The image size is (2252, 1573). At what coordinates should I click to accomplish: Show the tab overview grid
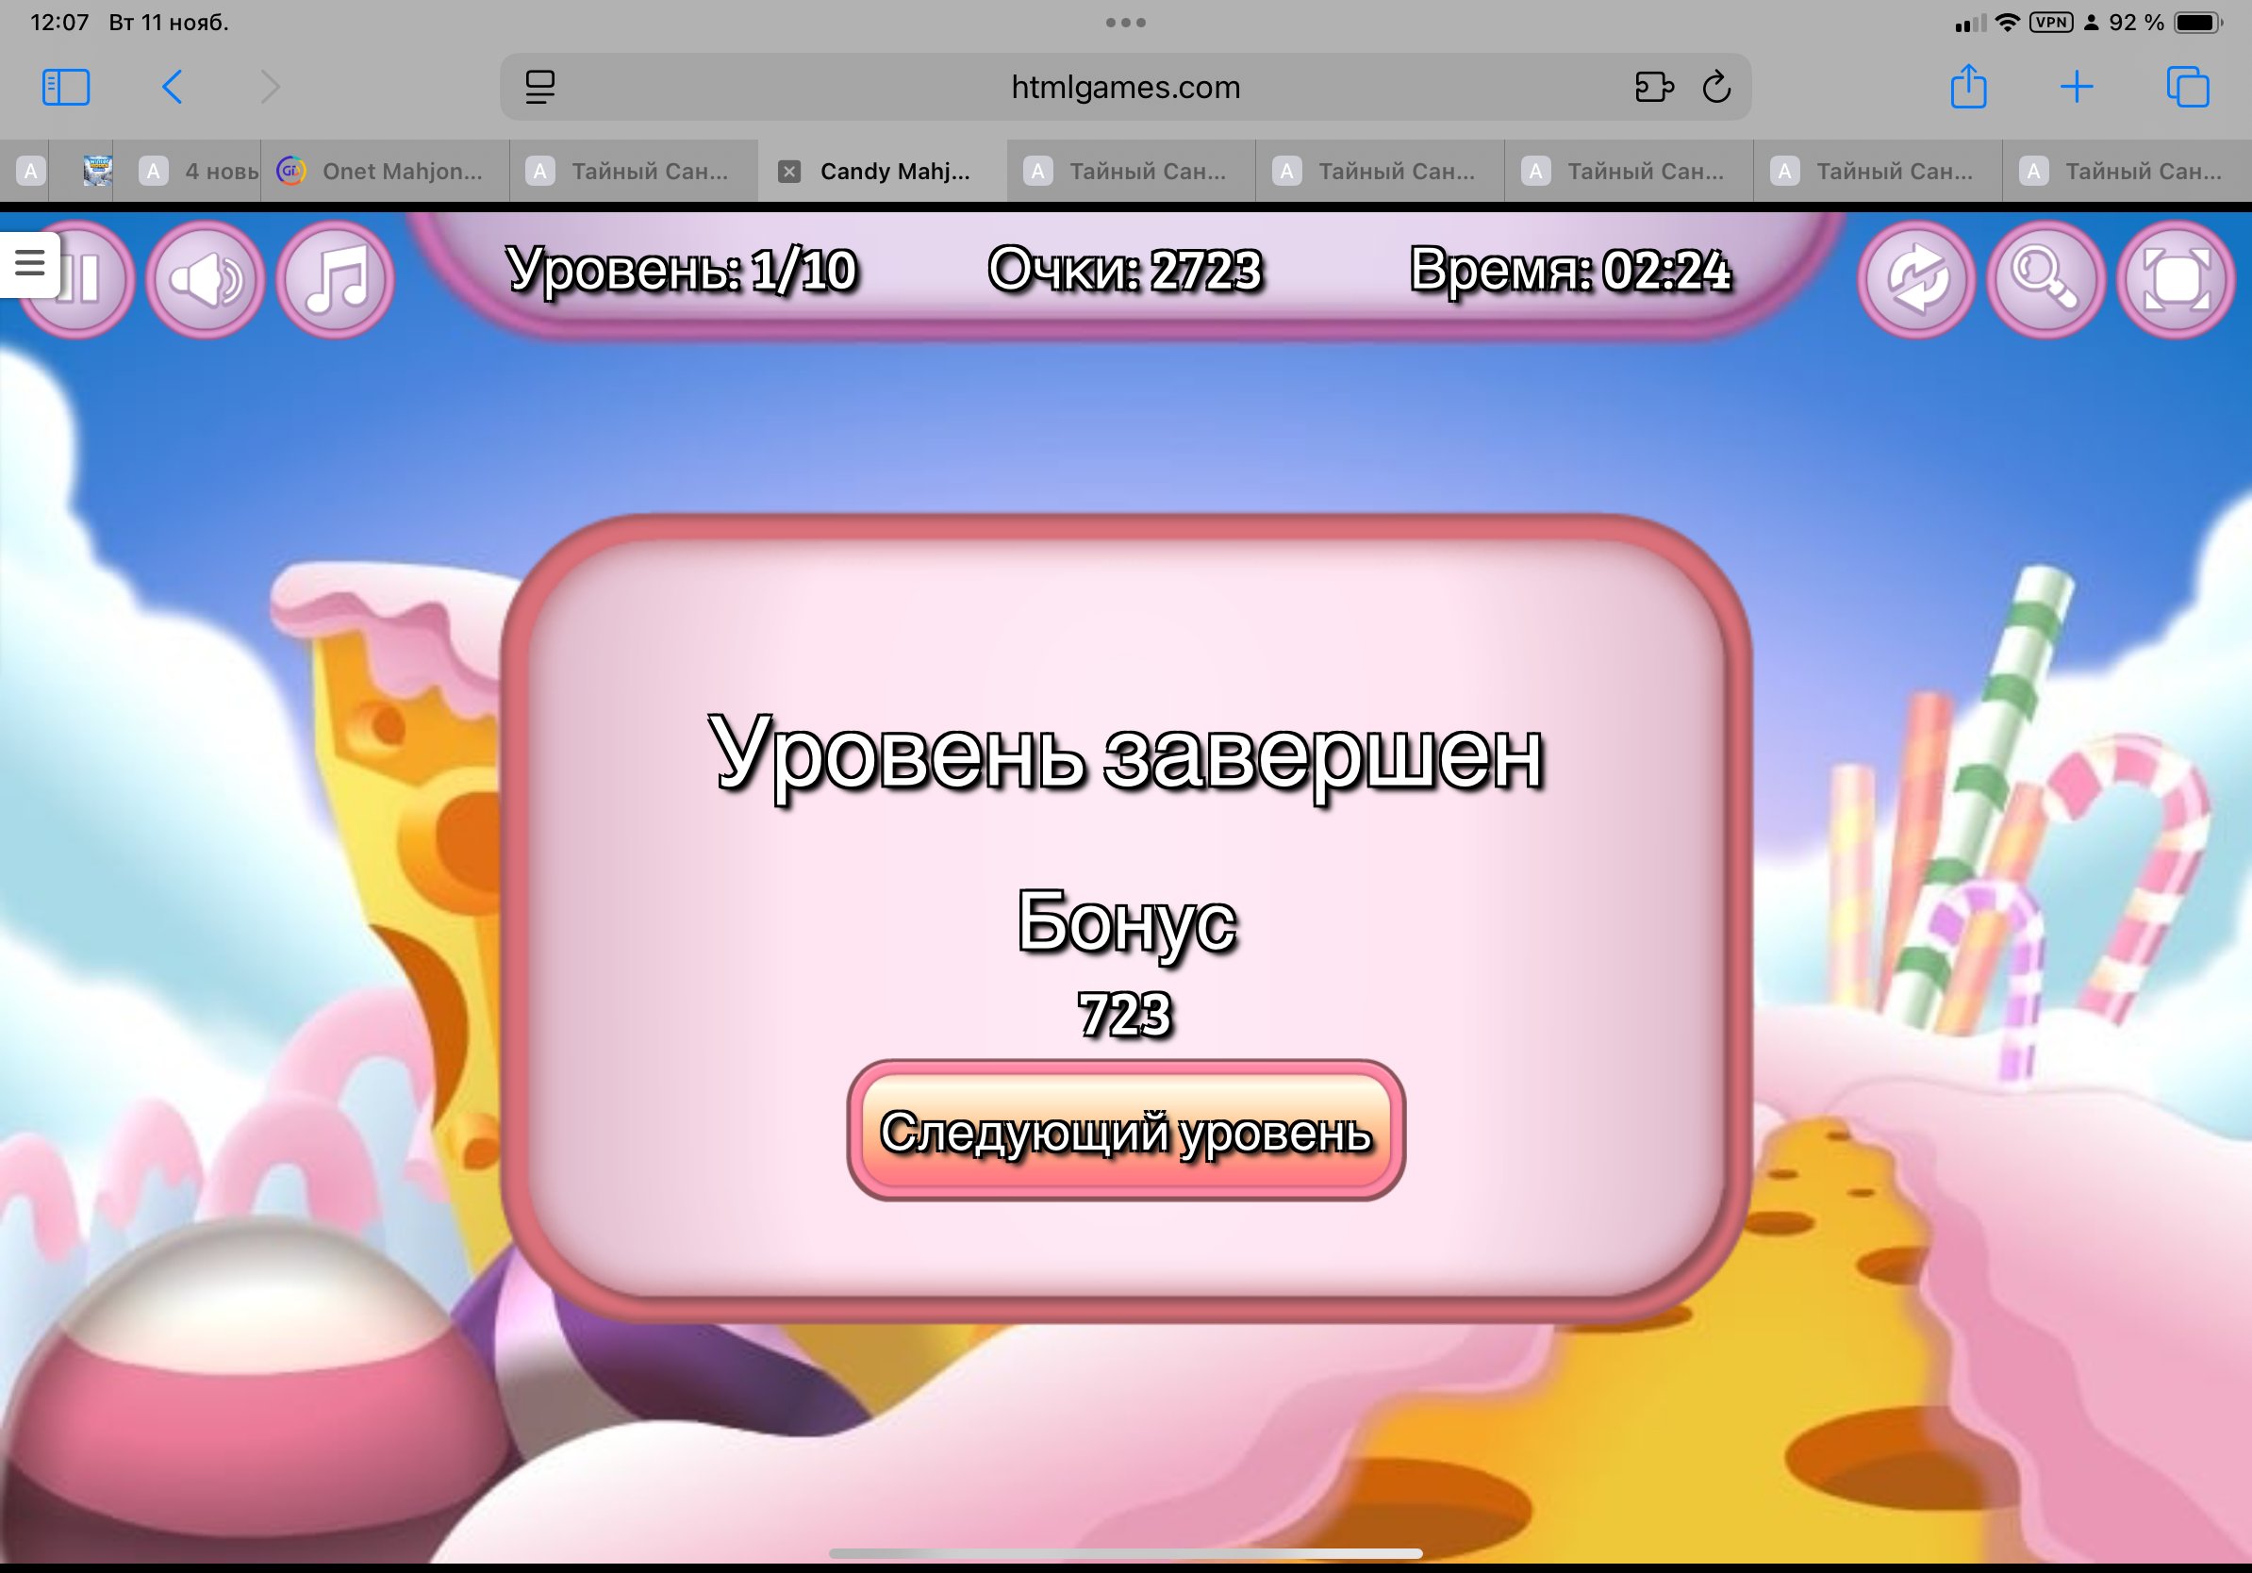pyautogui.click(x=2186, y=88)
